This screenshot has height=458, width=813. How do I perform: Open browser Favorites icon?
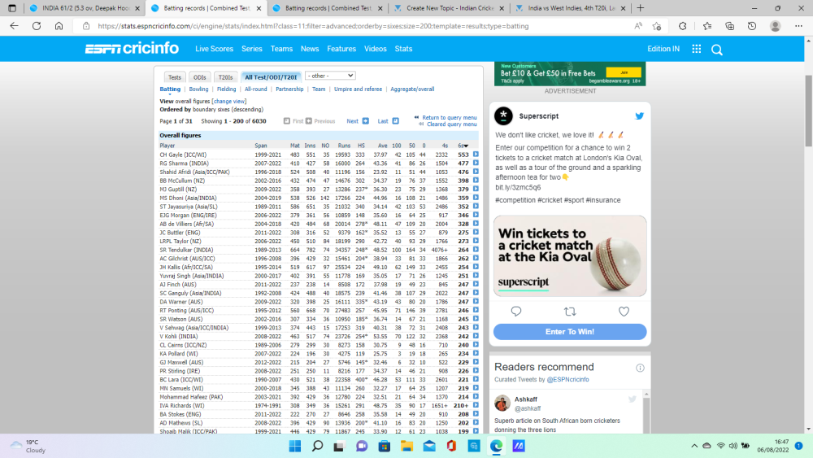(x=707, y=26)
